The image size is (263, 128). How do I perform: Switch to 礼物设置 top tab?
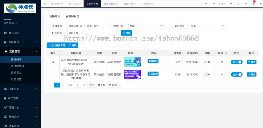146,4
